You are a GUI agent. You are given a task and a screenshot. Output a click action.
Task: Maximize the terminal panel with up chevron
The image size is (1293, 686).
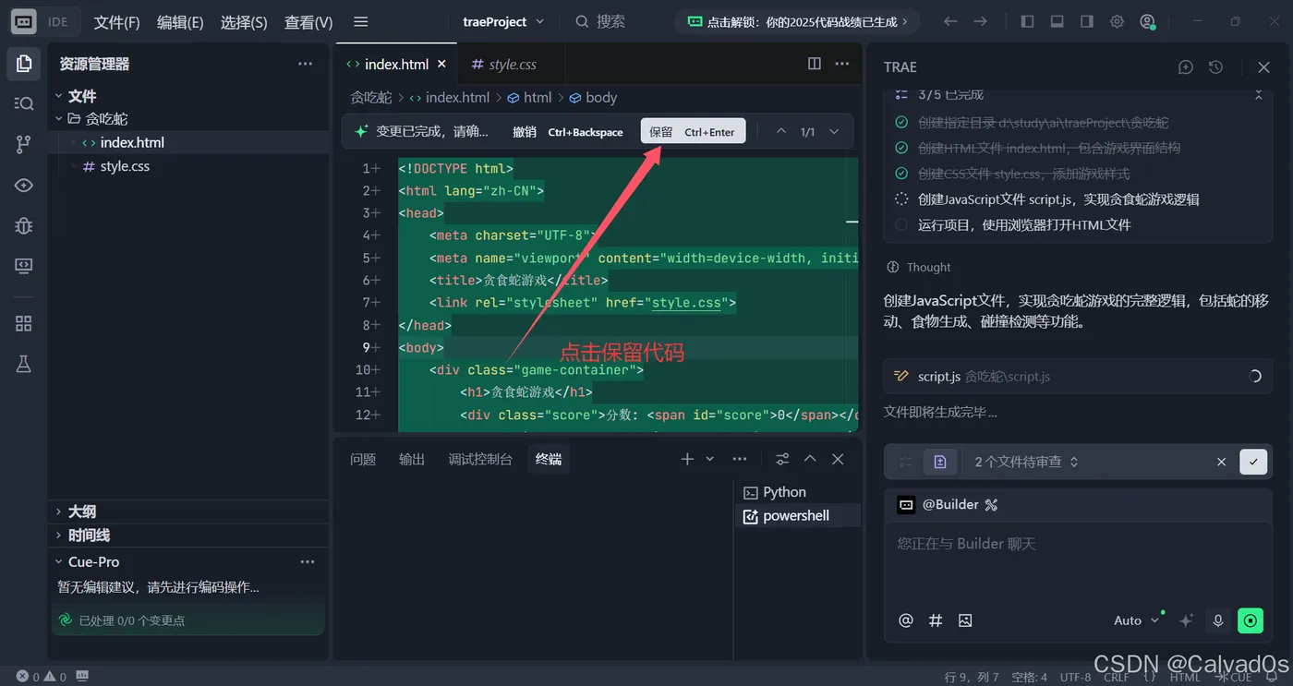point(810,459)
